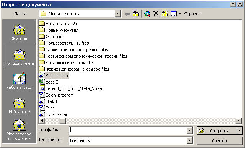Click the Отмена cancel button
The width and height of the screenshot is (245, 148).
click(220, 141)
